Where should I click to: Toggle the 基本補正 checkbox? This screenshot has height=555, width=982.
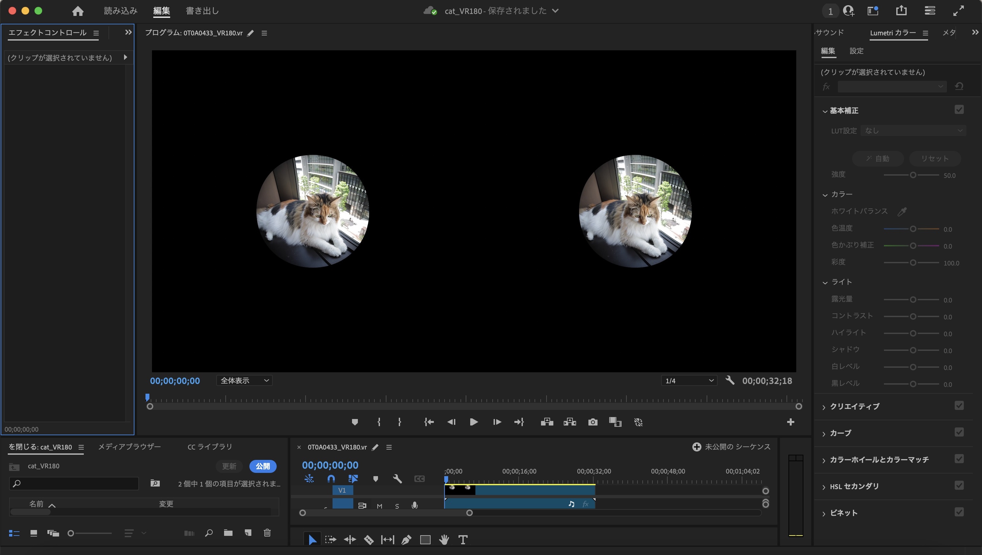pyautogui.click(x=959, y=110)
